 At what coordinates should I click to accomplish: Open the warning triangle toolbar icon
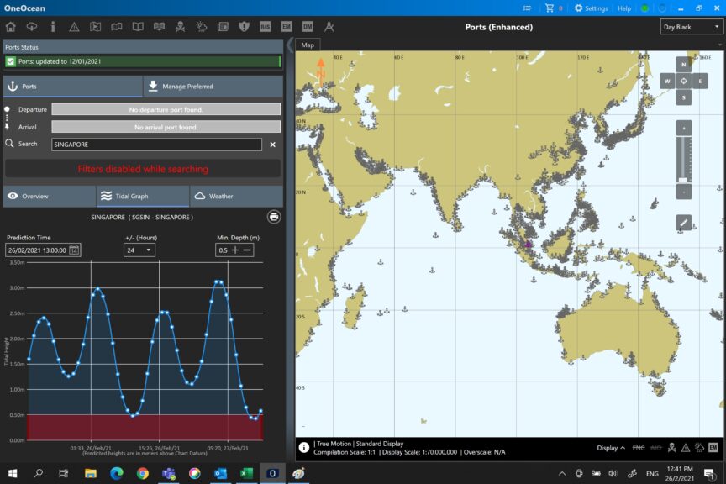[x=74, y=27]
